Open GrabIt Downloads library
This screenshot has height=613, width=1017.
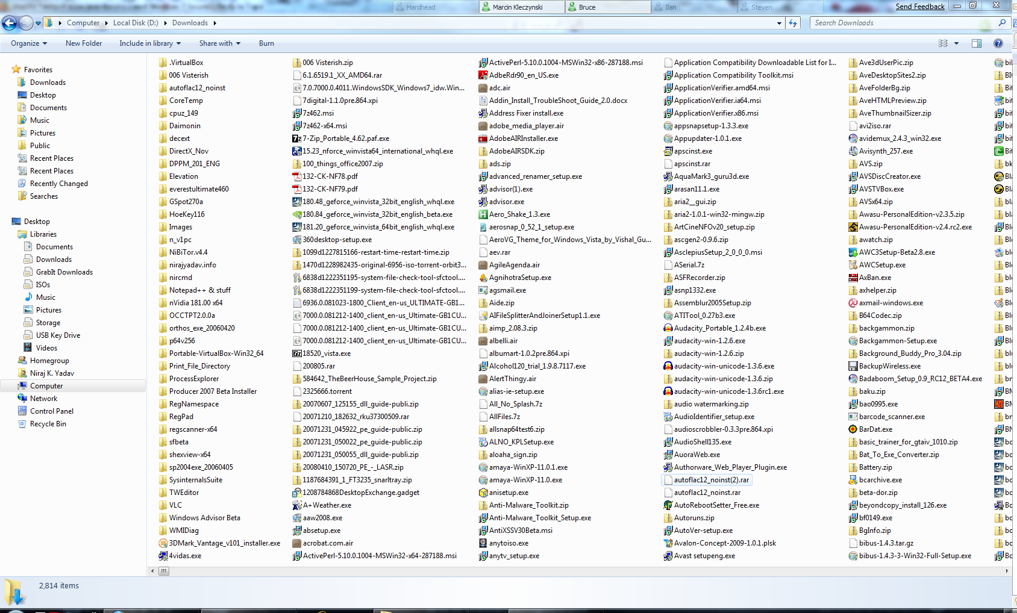tap(64, 272)
